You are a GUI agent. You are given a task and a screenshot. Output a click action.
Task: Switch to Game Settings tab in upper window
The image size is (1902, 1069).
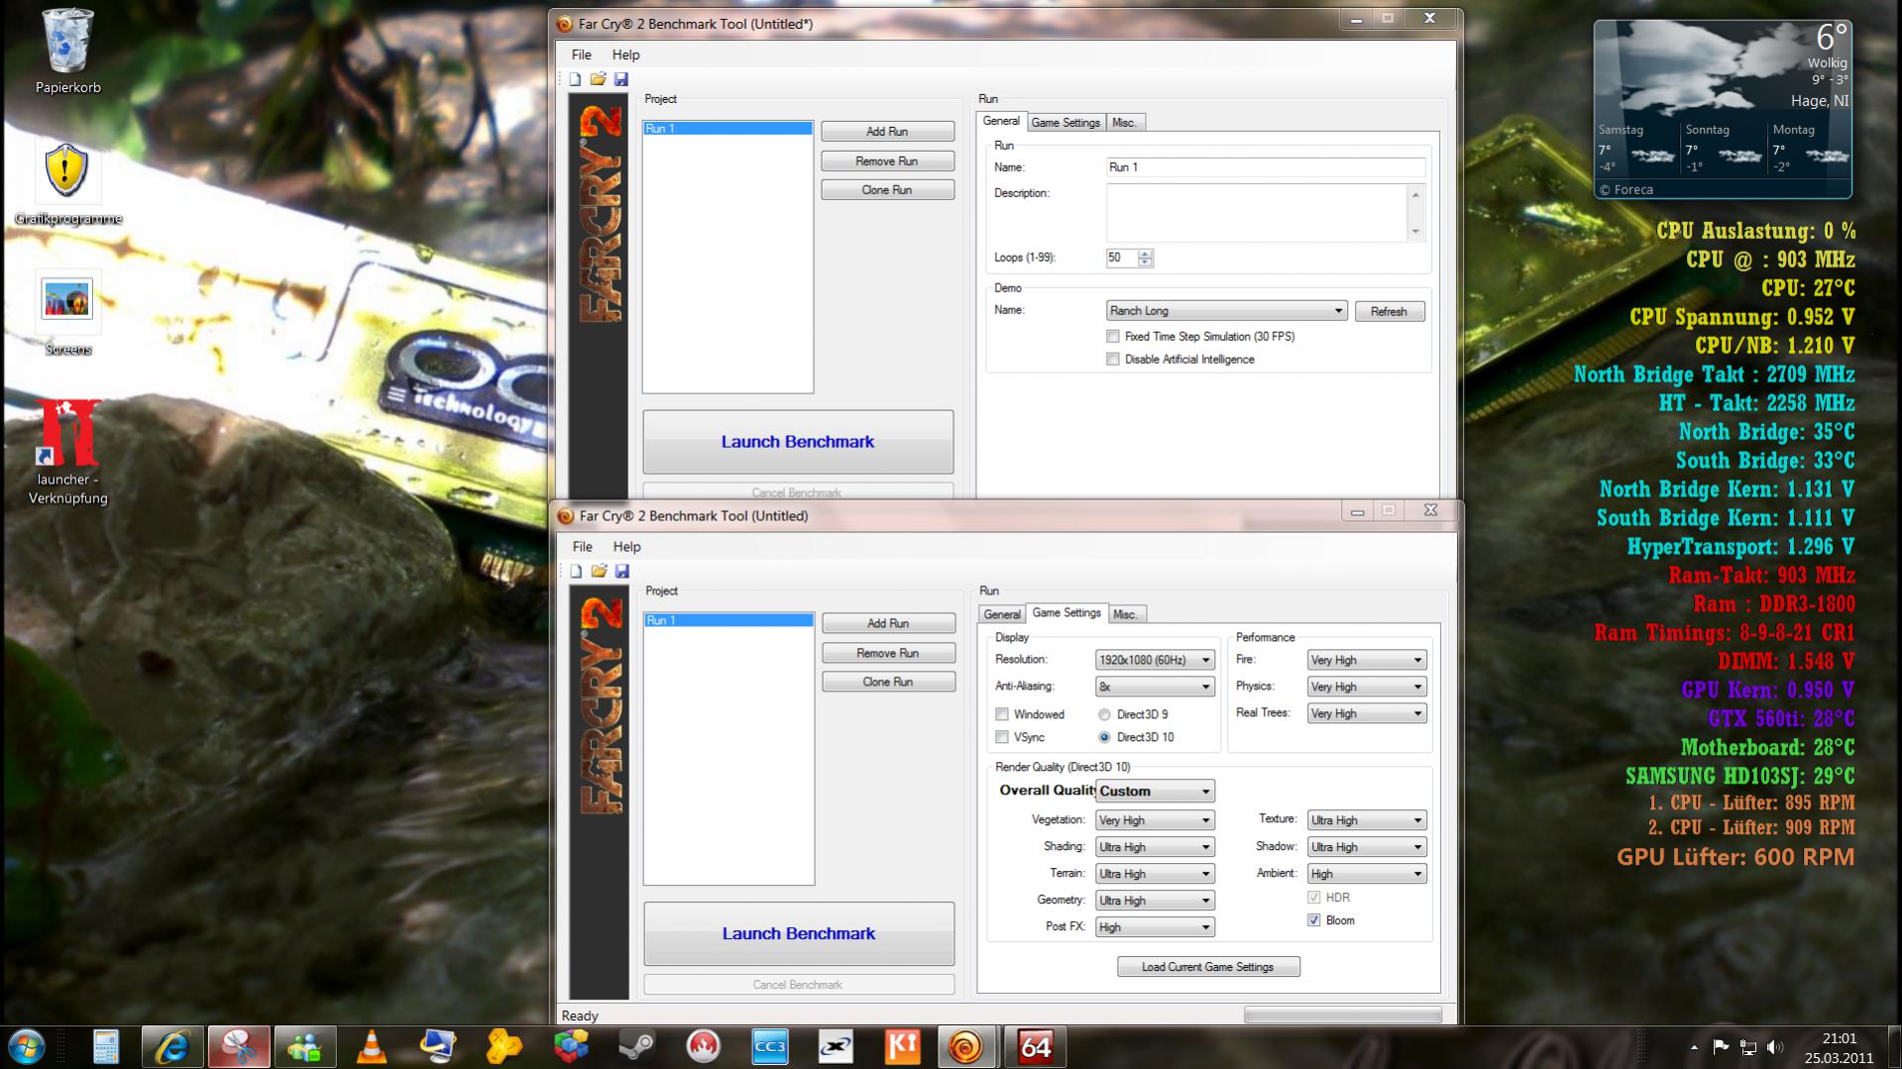coord(1065,123)
